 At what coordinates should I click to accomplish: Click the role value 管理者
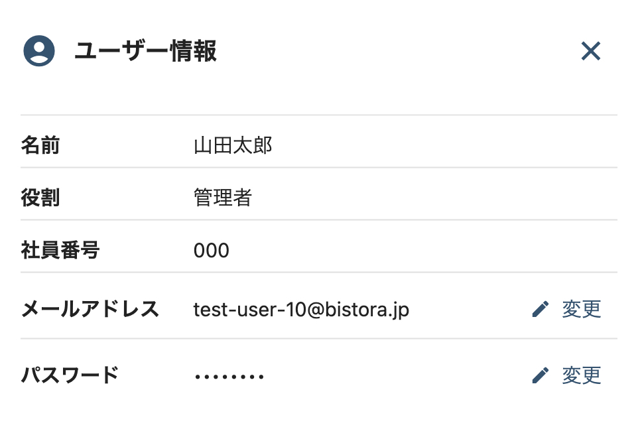pyautogui.click(x=223, y=198)
